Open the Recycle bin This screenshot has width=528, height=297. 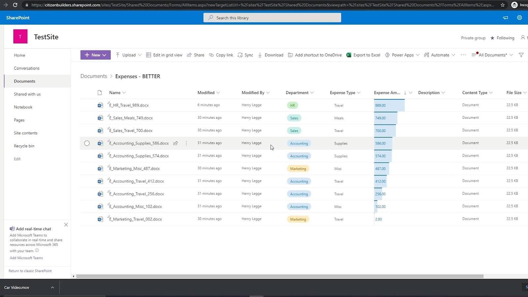pos(24,146)
